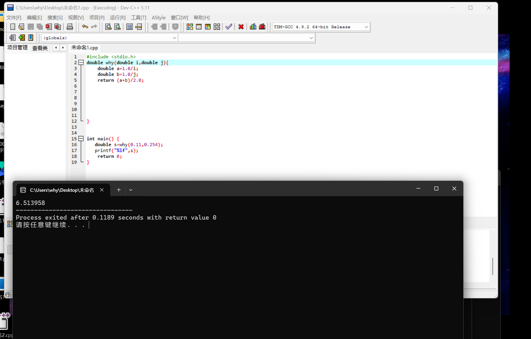Close the 未命名 terminal tab
The image size is (531, 339).
click(x=102, y=190)
